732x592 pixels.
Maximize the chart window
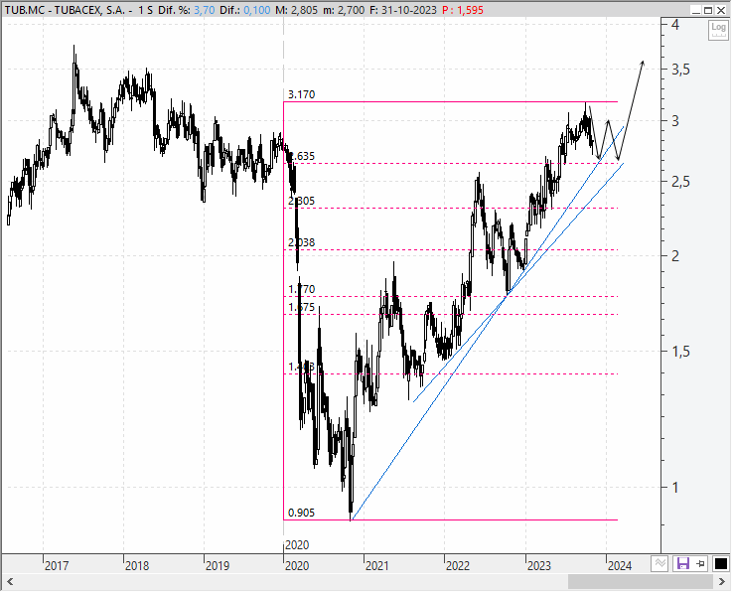click(708, 10)
